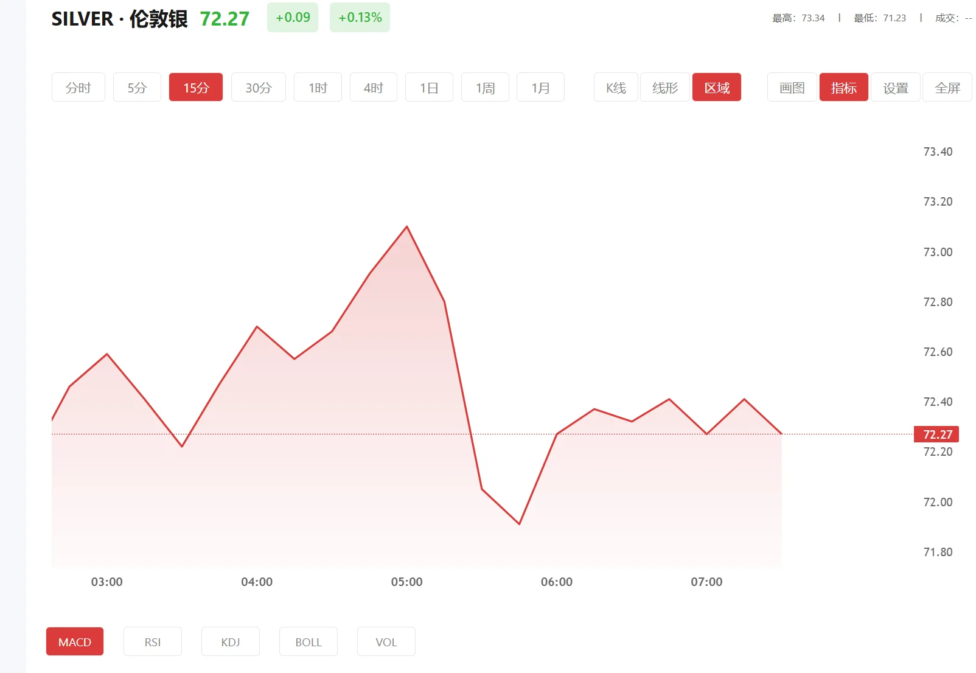Activate the 区域 area chart mode
Viewport: 976px width, 673px height.
pyautogui.click(x=716, y=87)
